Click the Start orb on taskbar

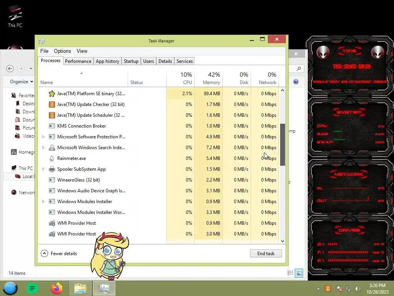tap(10, 288)
